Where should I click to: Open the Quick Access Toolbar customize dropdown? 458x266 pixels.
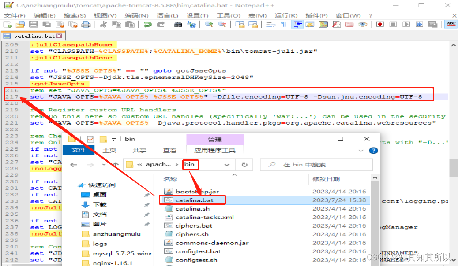point(114,140)
